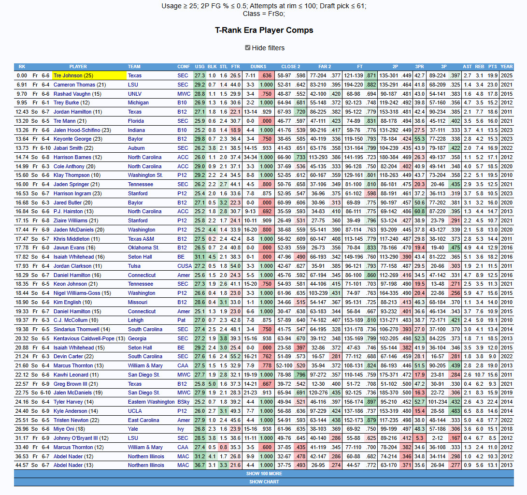The width and height of the screenshot is (527, 495).
Task: Sort by the 3PR column header
Action: pos(419,67)
